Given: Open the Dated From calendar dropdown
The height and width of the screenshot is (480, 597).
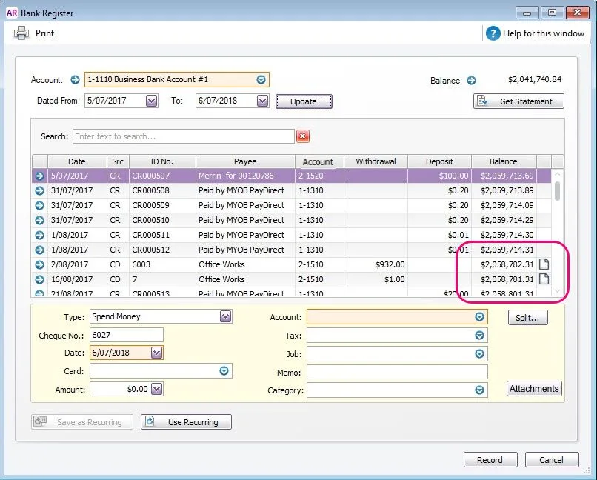Looking at the screenshot, I should (151, 101).
